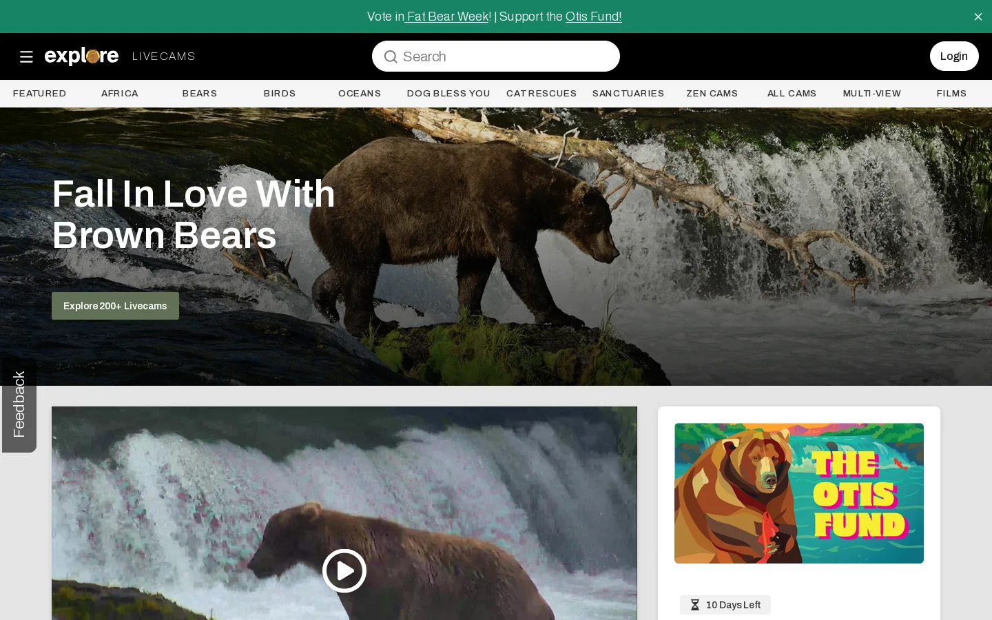
Task: Focus the Search input field
Action: point(496,56)
